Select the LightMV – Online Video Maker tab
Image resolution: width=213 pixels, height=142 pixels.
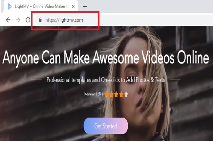click(x=40, y=6)
